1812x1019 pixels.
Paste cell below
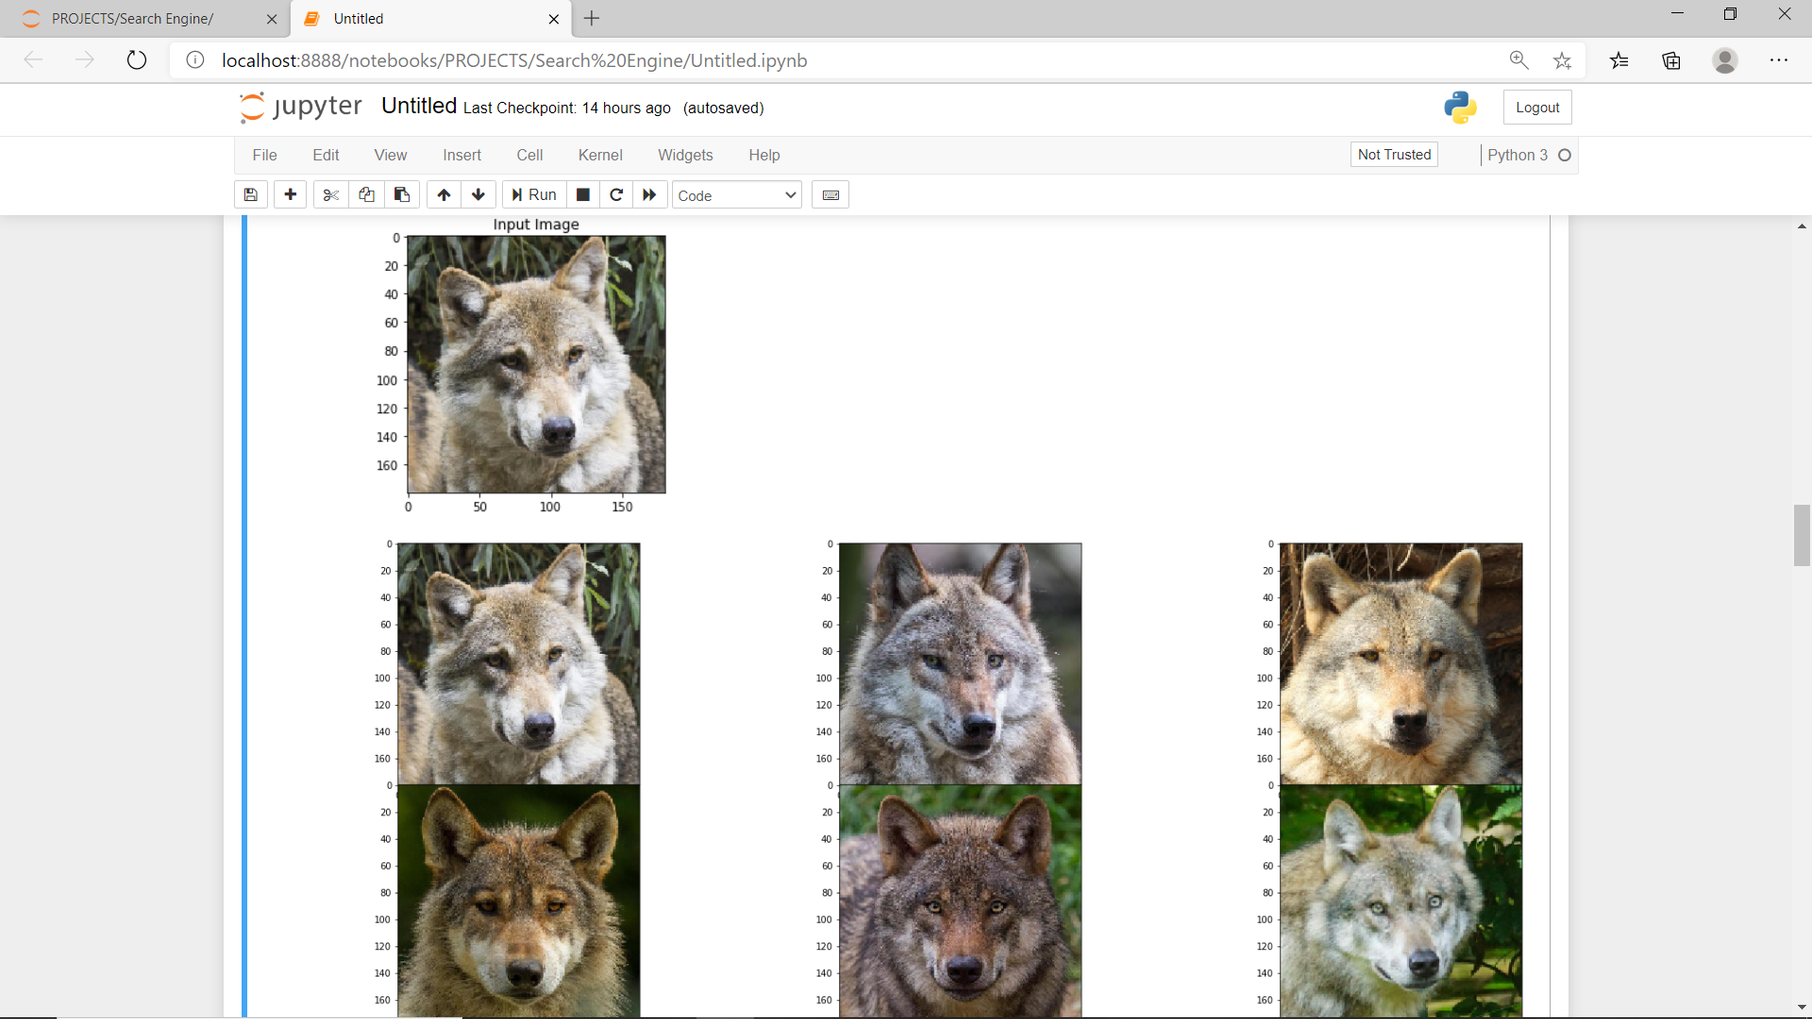(402, 194)
